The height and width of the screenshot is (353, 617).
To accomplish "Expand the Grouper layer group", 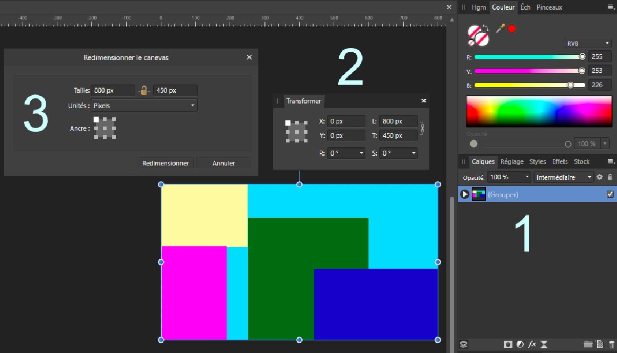I will [x=464, y=194].
